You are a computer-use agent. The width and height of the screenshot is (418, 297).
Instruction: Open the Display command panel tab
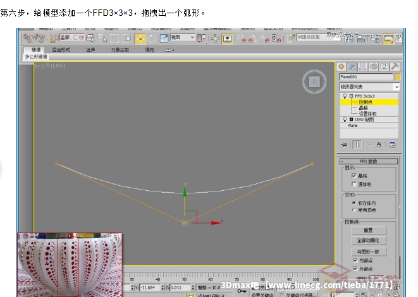pos(384,66)
